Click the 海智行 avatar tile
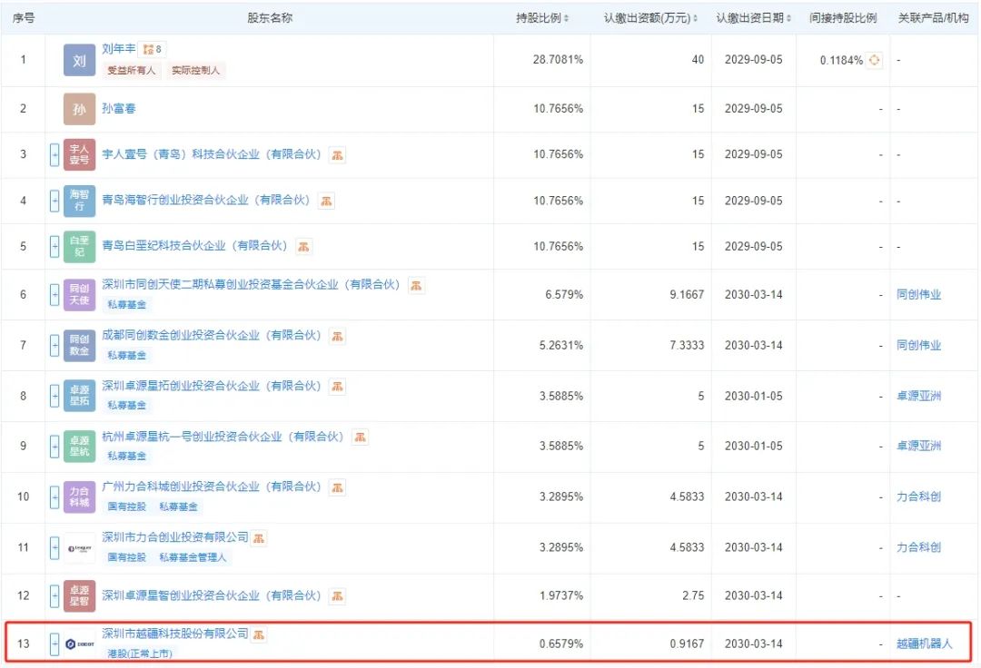981x668 pixels. click(79, 201)
